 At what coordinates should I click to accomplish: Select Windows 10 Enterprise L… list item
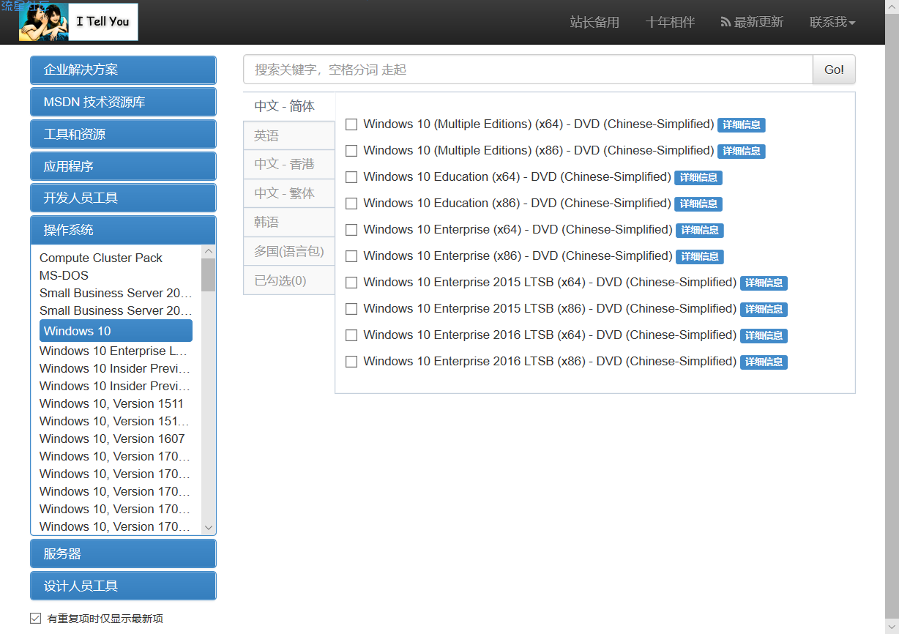pyautogui.click(x=113, y=351)
